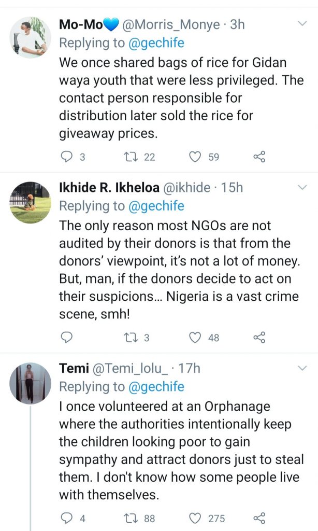
Task: Reply to Temi's Orphanage tweet
Action: 67,518
